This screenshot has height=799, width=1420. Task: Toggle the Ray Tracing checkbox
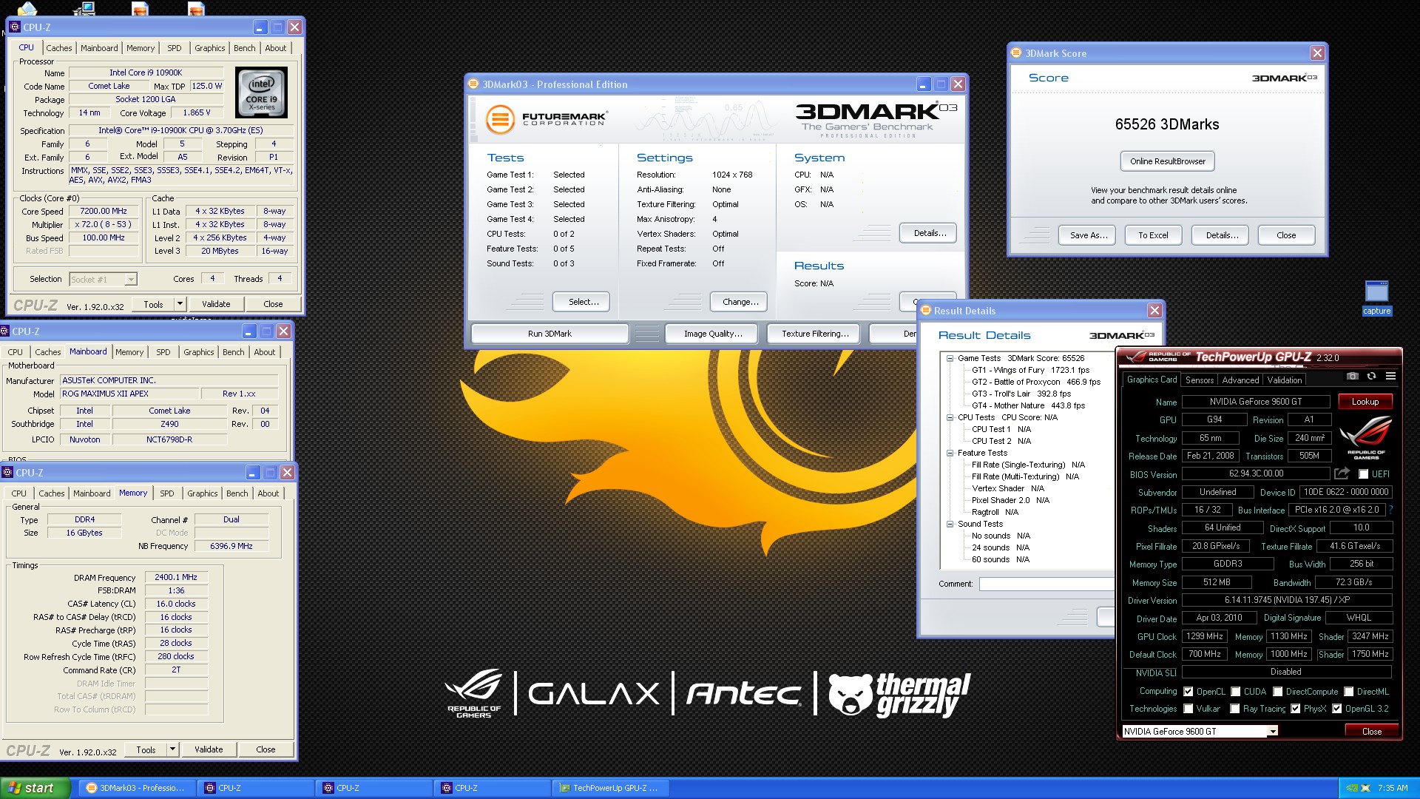click(x=1234, y=709)
